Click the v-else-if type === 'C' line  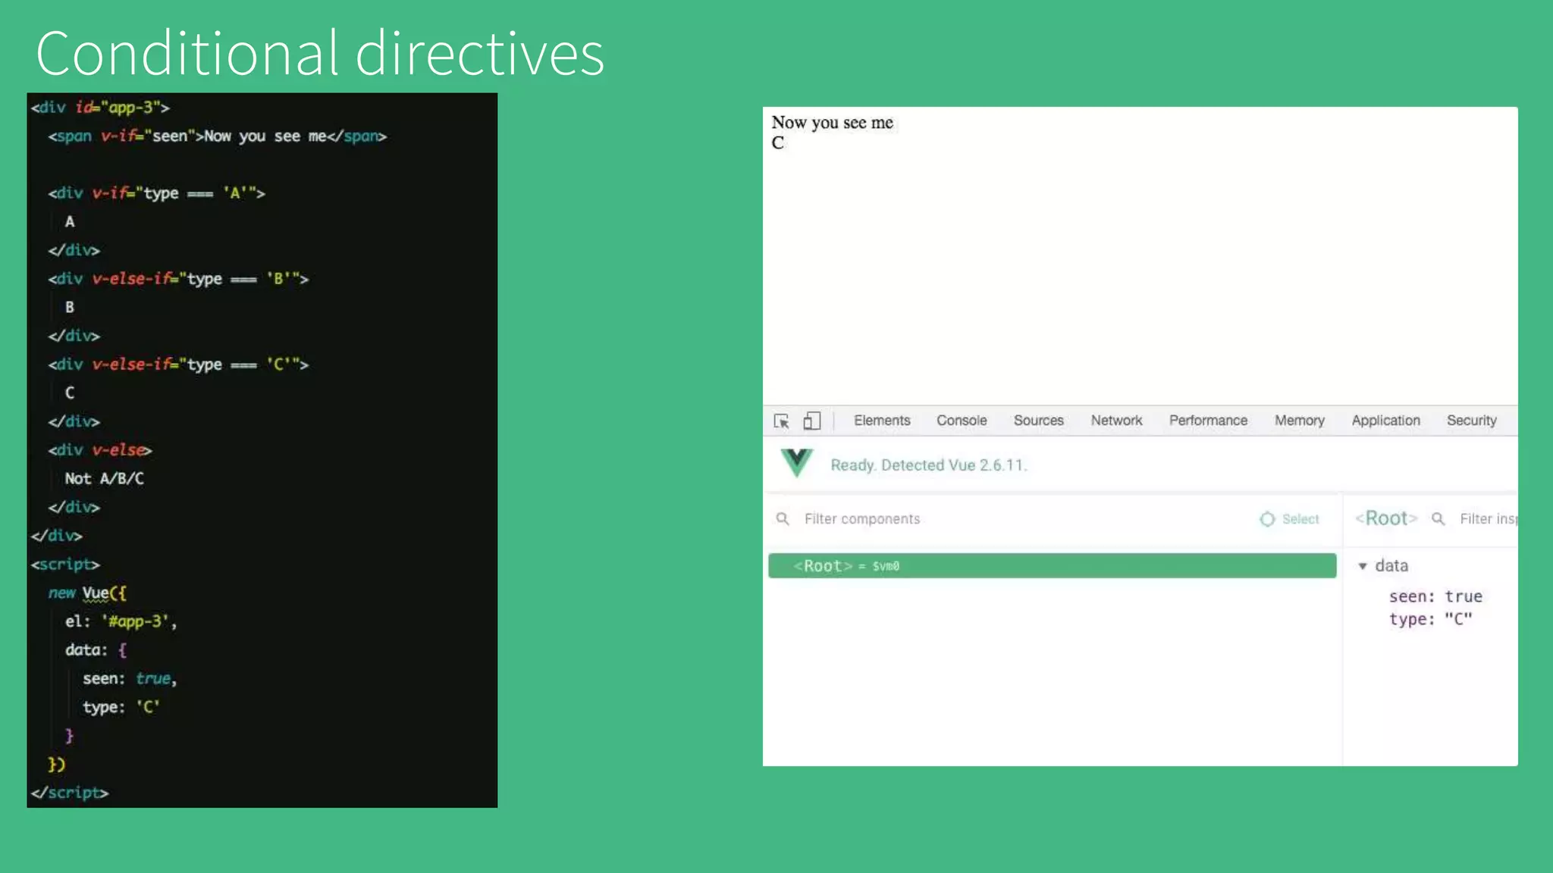[178, 365]
